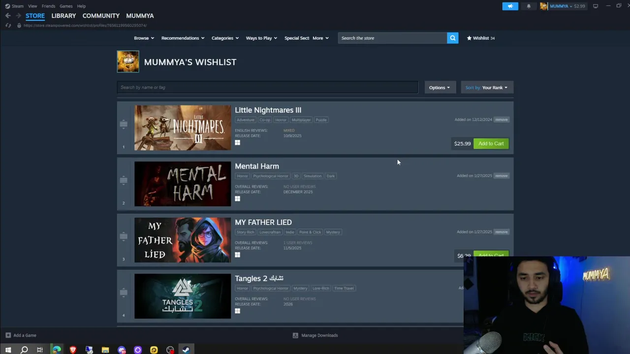Expand the Categories dropdown
This screenshot has width=630, height=354.
(225, 38)
